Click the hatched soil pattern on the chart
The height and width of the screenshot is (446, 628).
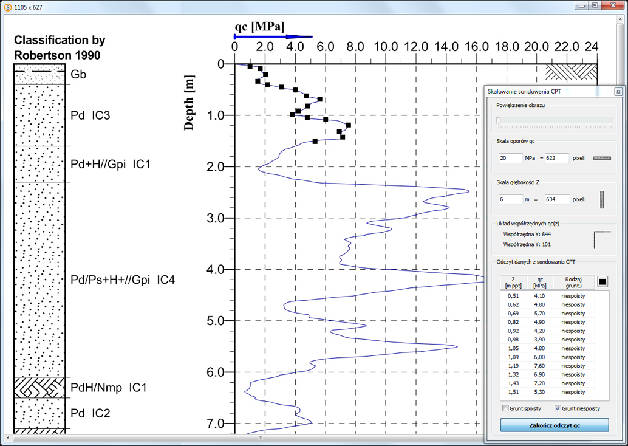point(571,72)
